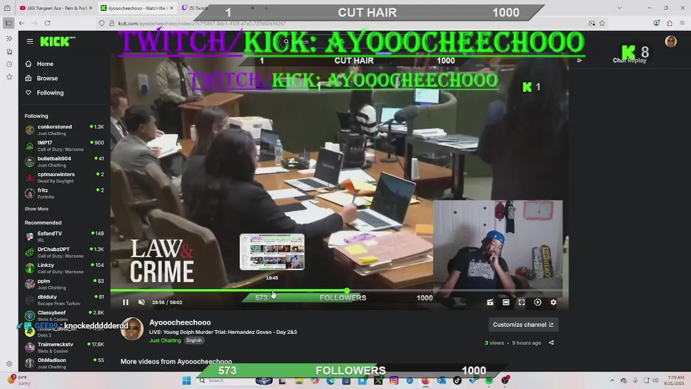Open taskbar clock and date
This screenshot has height=389, width=691.
pyautogui.click(x=674, y=380)
